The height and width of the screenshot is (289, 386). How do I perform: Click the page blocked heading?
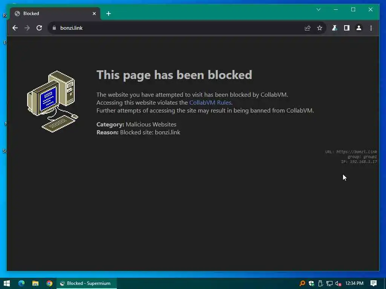click(174, 75)
